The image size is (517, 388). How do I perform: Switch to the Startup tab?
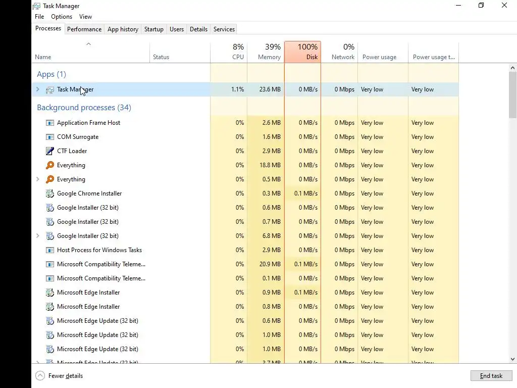tap(153, 29)
